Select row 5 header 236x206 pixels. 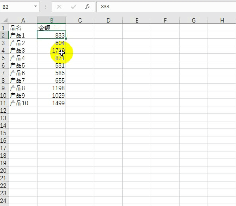[x=4, y=58]
